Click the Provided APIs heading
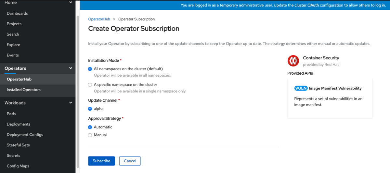Viewport: 390px width, 173px height. [x=300, y=73]
